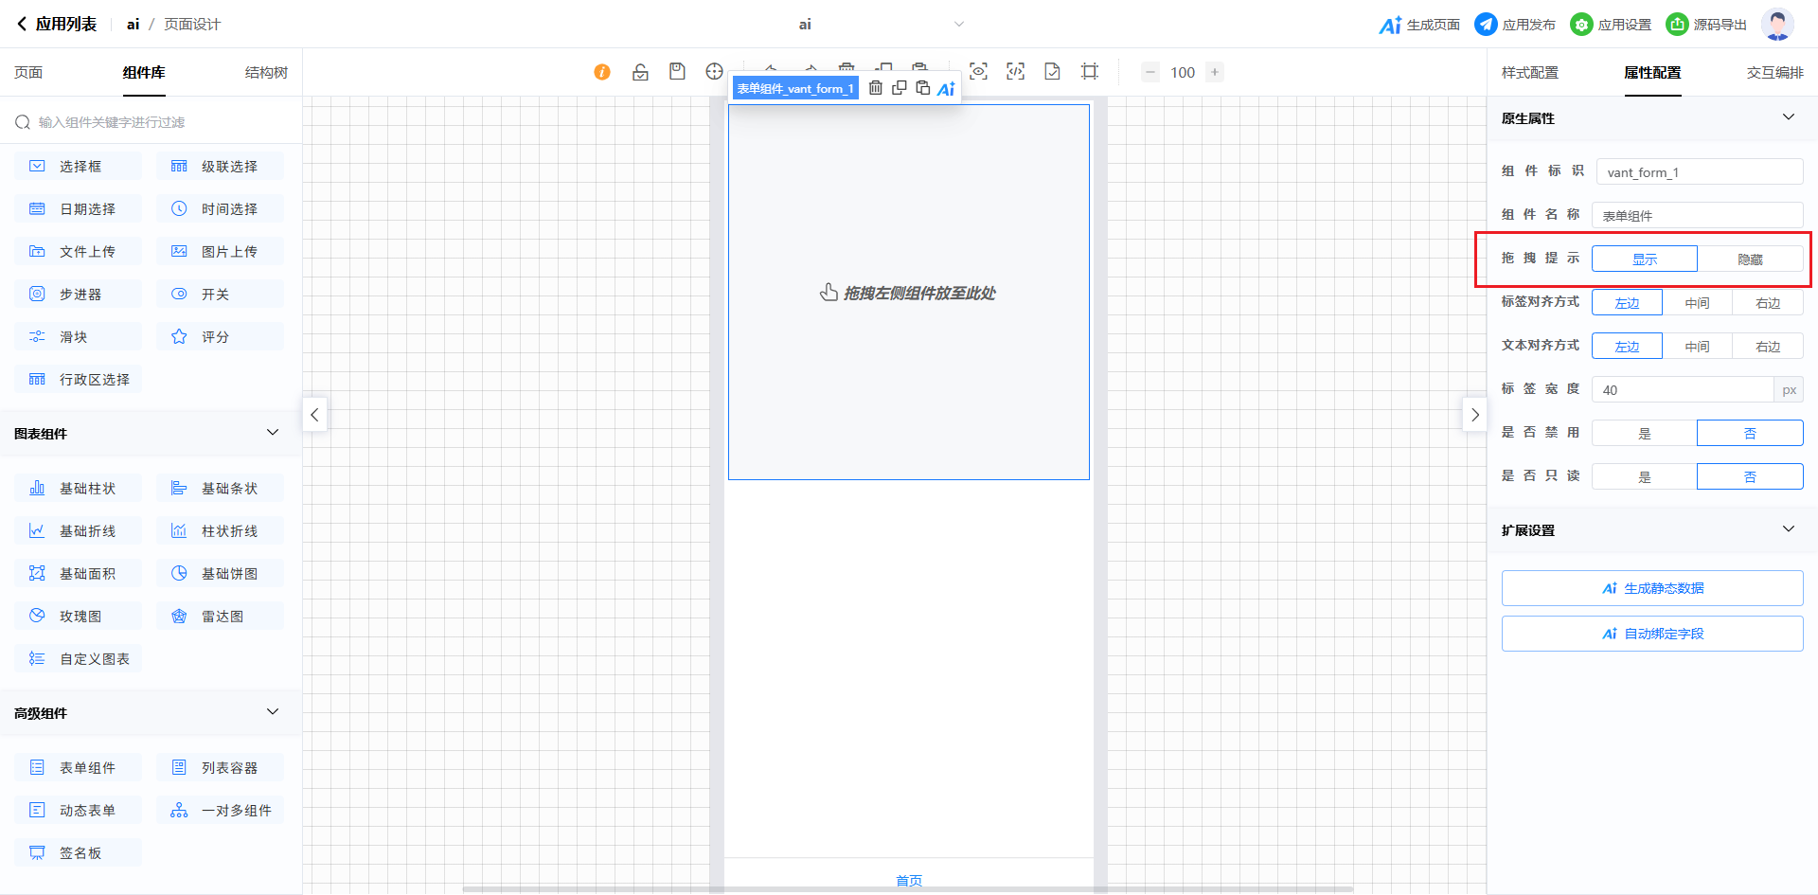The height and width of the screenshot is (895, 1818).
Task: Collapse the 原生属性 section
Action: [1788, 117]
